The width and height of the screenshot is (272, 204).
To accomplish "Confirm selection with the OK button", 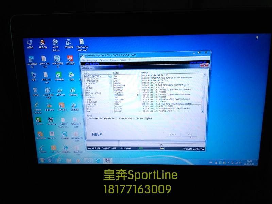I will 189,134.
